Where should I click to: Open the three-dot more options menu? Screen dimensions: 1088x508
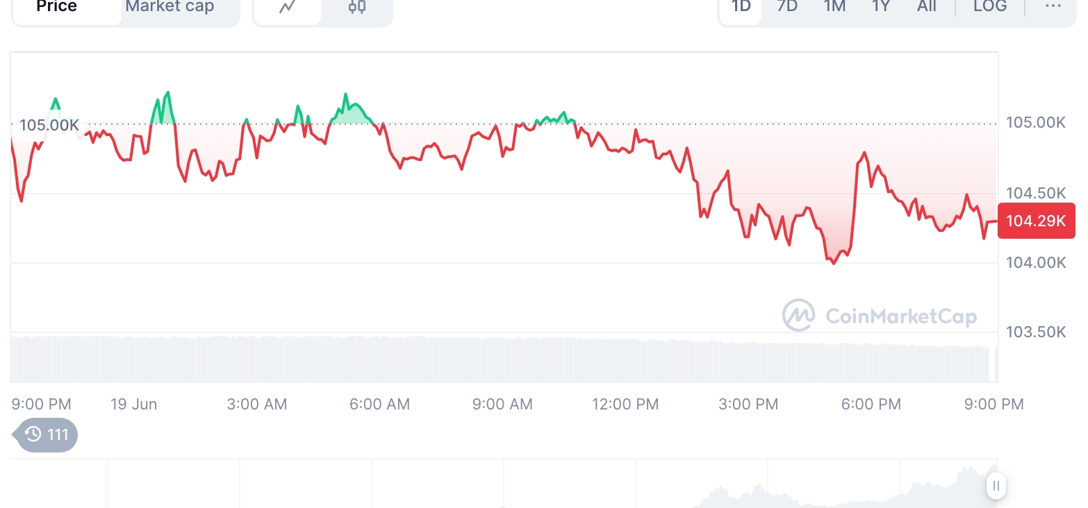tap(1053, 7)
